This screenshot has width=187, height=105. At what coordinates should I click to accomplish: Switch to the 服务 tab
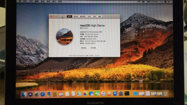click(100, 16)
